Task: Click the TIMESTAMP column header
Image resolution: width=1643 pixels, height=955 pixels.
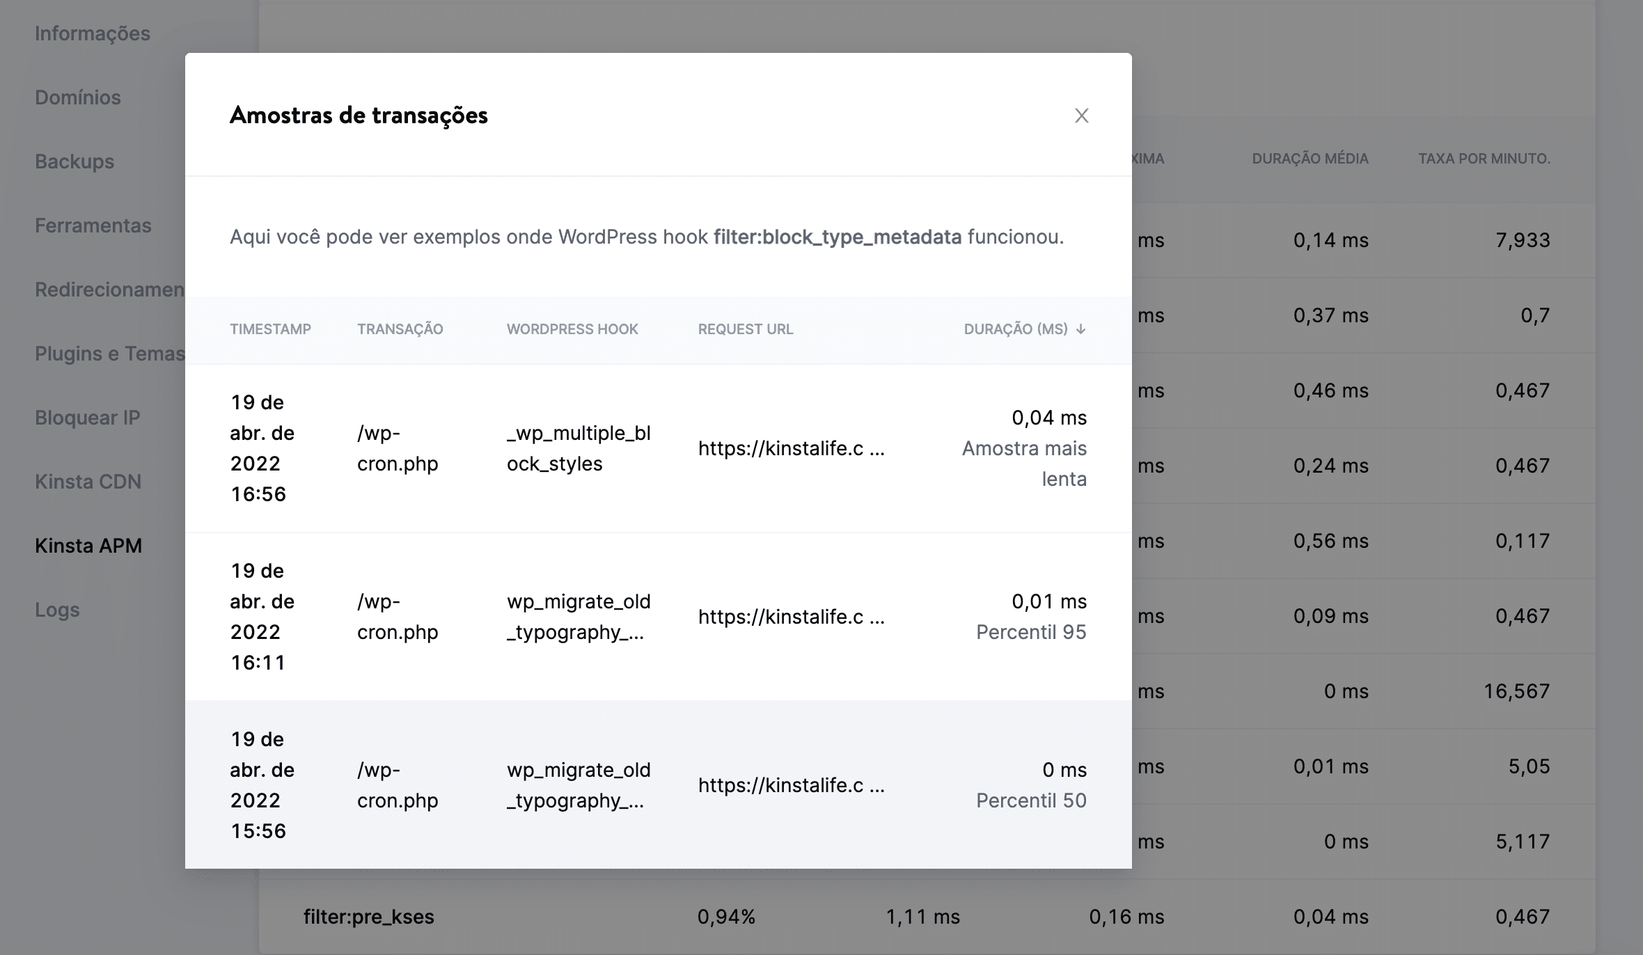Action: point(271,329)
